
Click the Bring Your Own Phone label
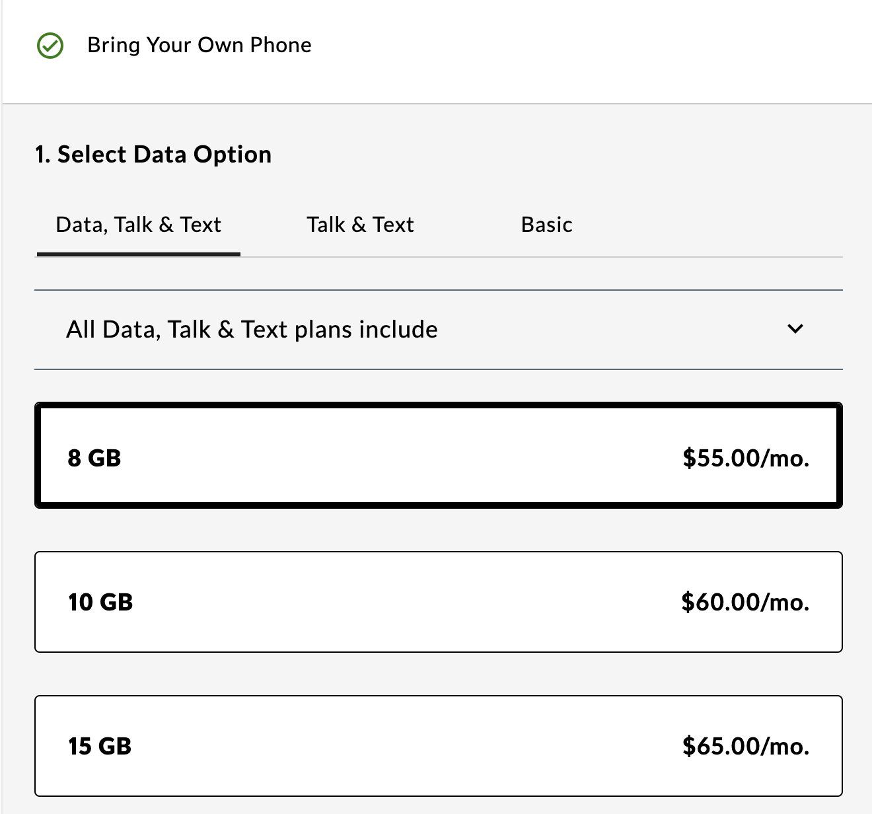point(199,45)
